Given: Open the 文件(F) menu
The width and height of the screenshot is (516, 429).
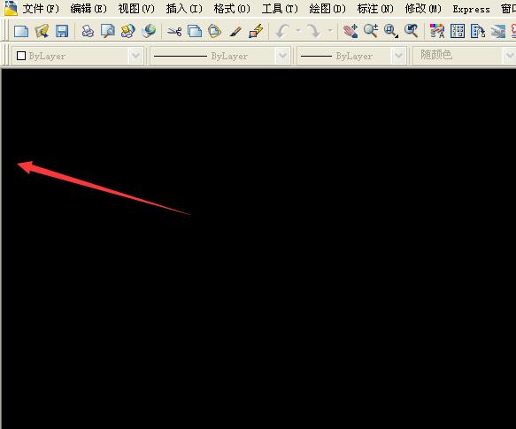Looking at the screenshot, I should coord(41,9).
